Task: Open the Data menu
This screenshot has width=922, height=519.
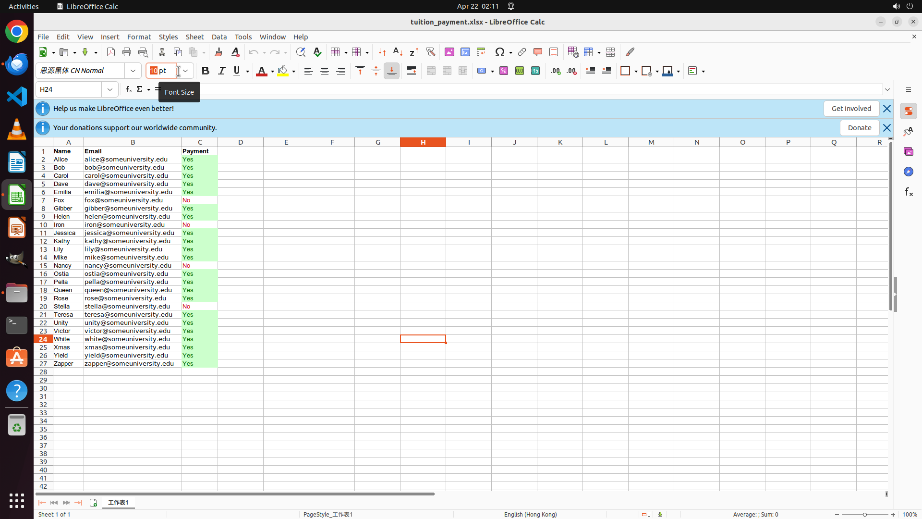Action: 219,37
